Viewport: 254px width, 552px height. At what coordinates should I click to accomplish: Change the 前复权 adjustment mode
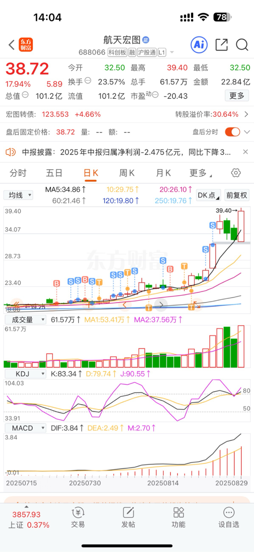coord(236,195)
